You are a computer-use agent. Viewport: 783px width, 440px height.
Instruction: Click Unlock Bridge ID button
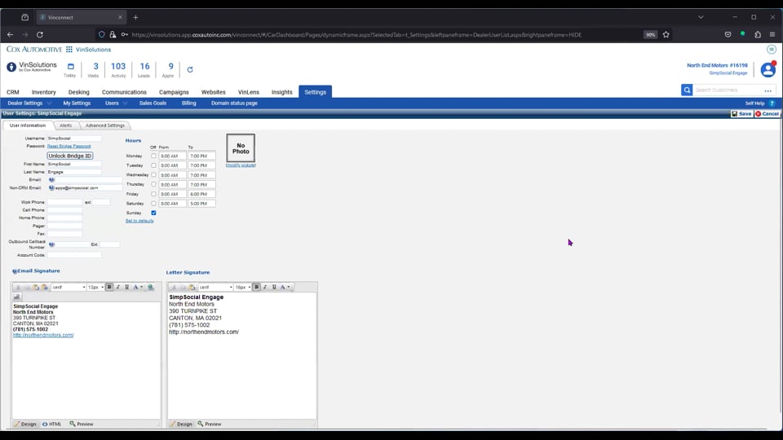click(70, 156)
